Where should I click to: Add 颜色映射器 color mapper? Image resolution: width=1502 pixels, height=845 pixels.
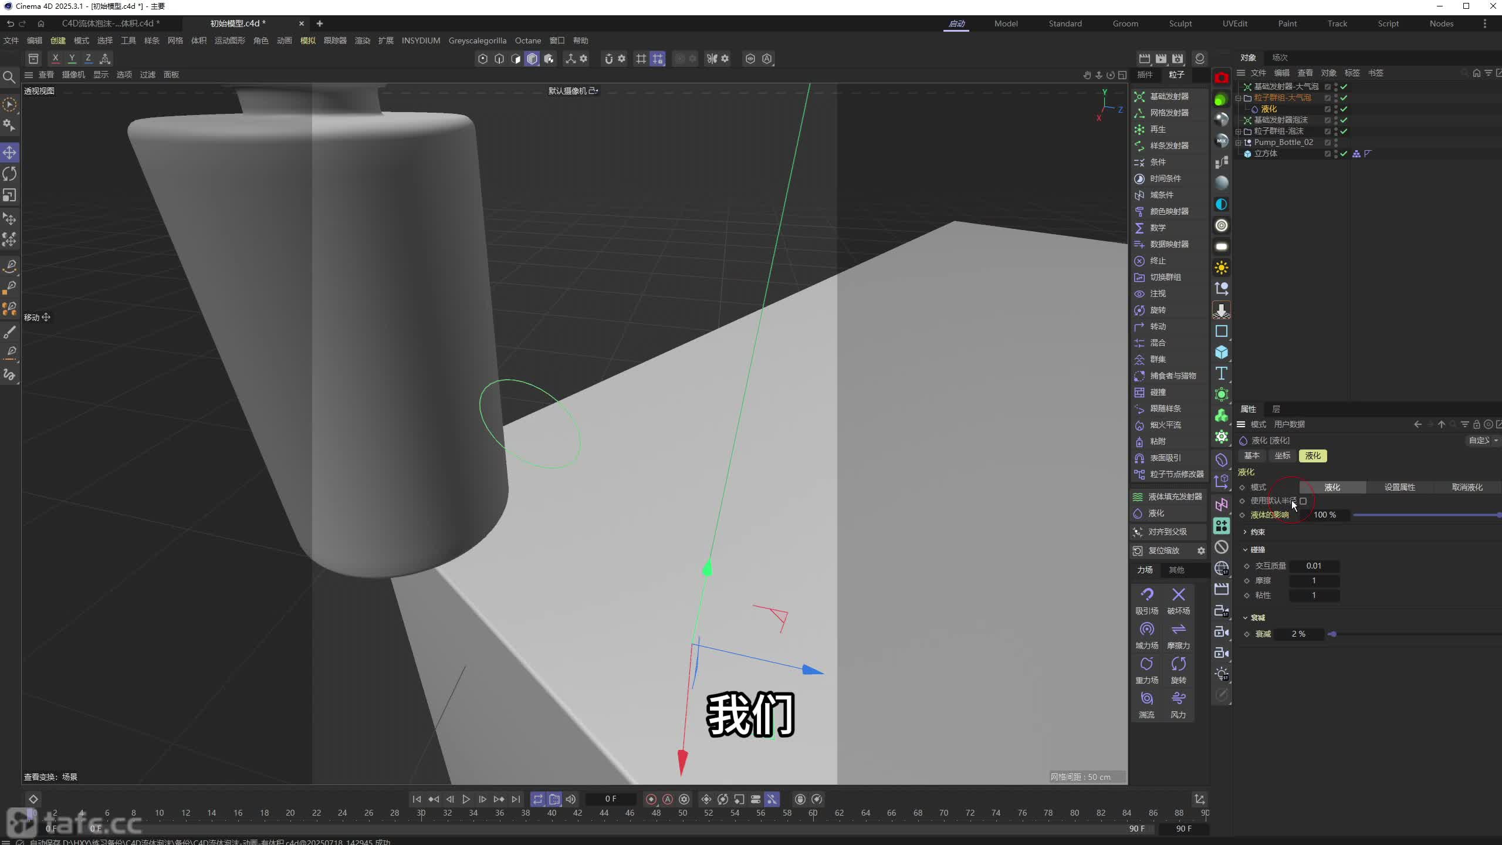click(1168, 211)
